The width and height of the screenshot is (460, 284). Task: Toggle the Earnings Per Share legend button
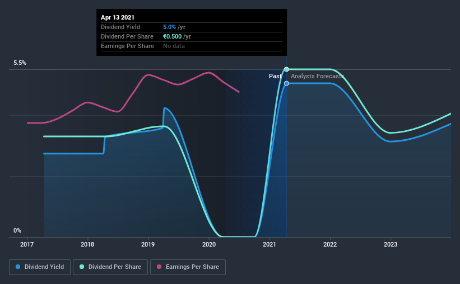pos(188,267)
